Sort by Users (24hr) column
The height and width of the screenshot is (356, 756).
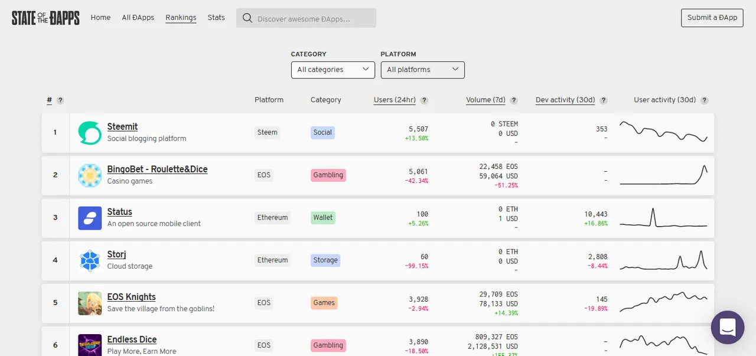click(395, 100)
